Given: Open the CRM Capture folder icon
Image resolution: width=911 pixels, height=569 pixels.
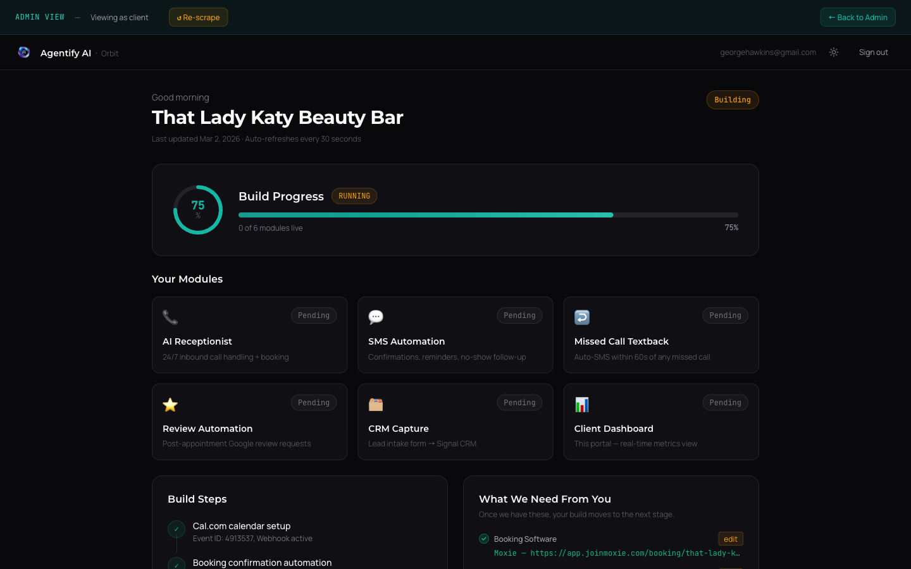Looking at the screenshot, I should point(376,404).
